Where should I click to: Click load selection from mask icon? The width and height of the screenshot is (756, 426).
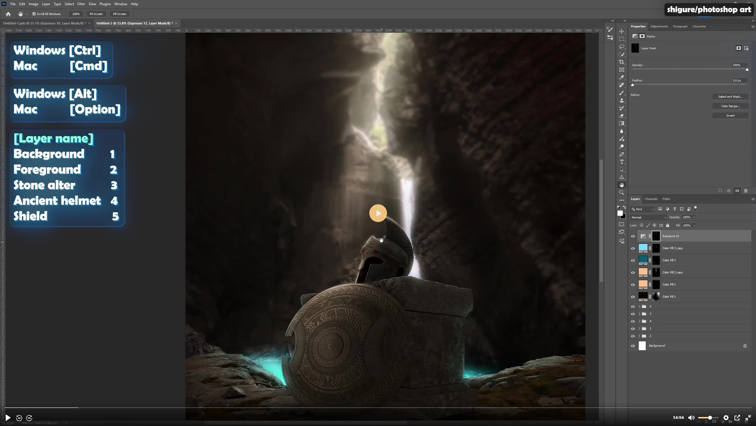point(720,191)
